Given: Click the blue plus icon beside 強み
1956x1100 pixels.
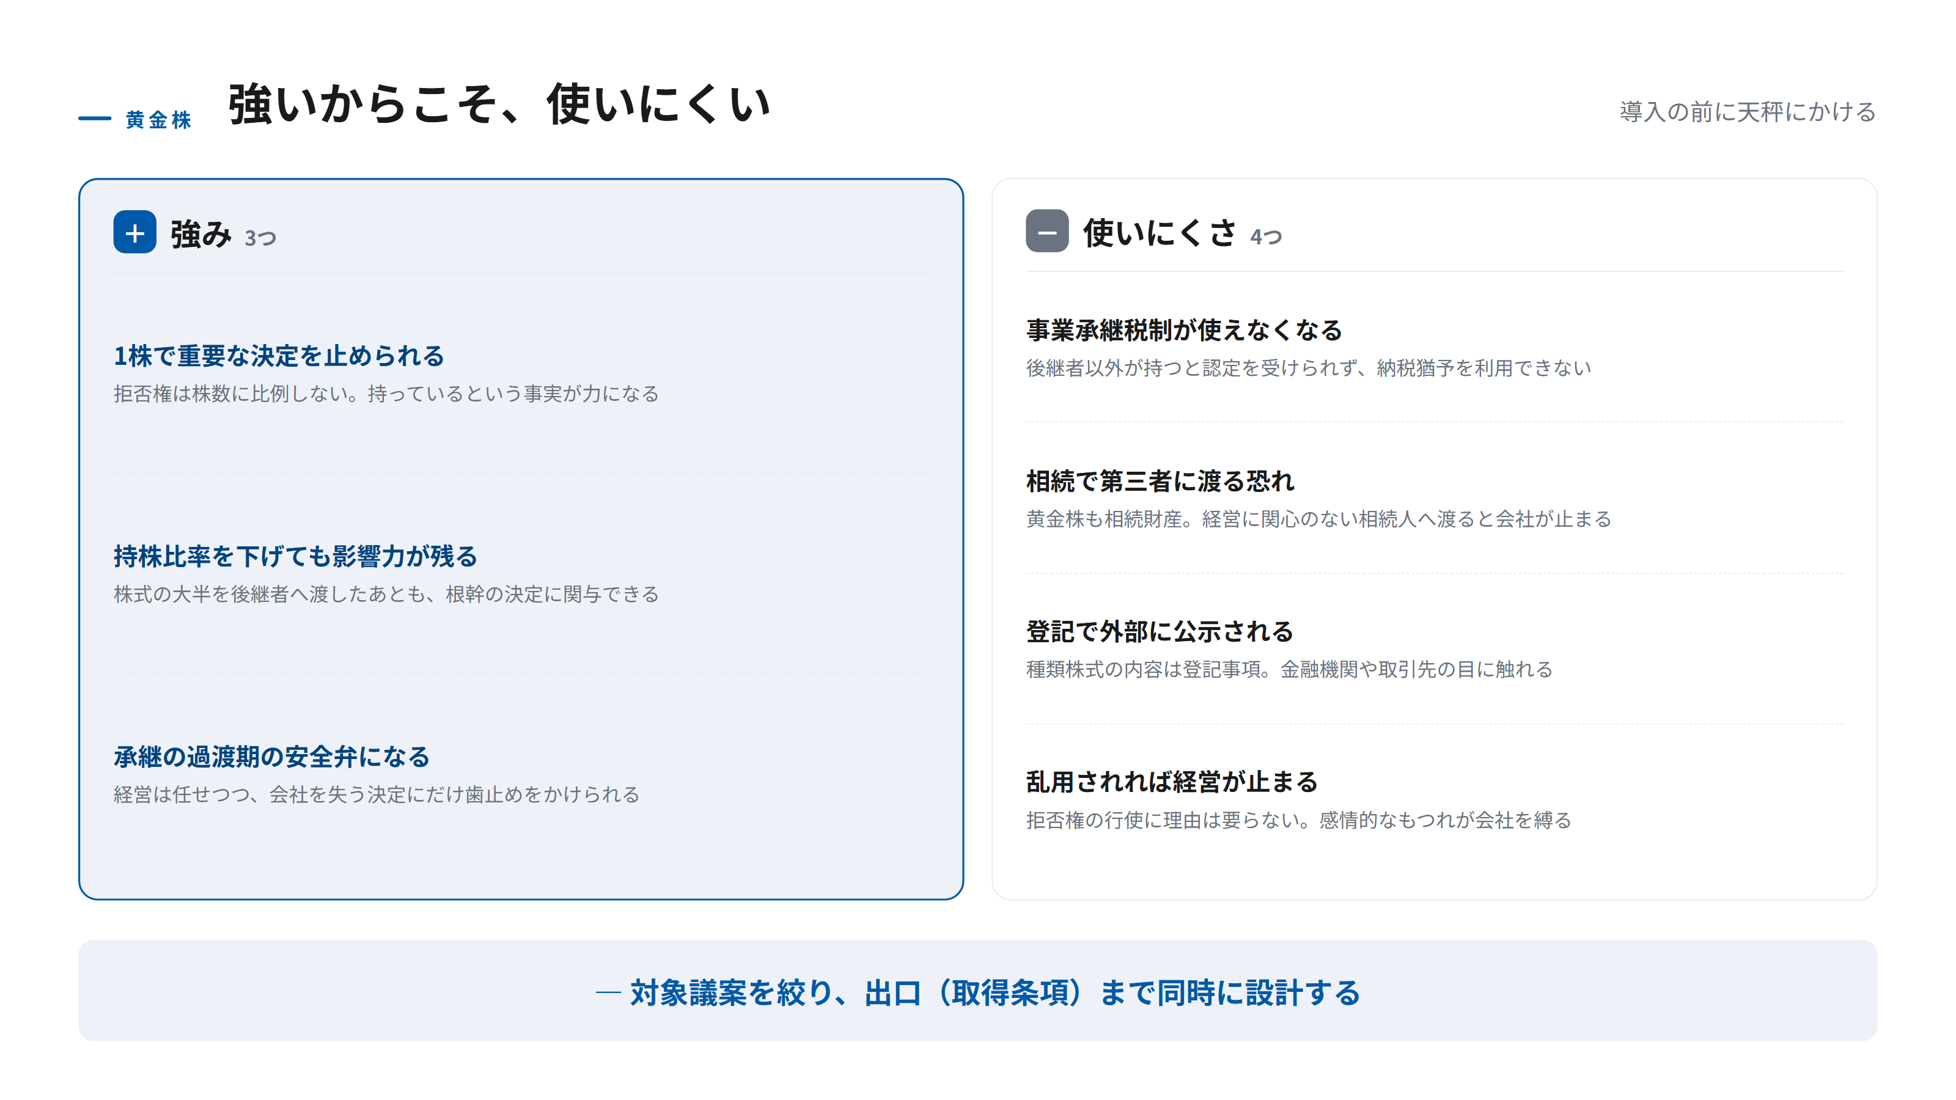Looking at the screenshot, I should [x=134, y=232].
